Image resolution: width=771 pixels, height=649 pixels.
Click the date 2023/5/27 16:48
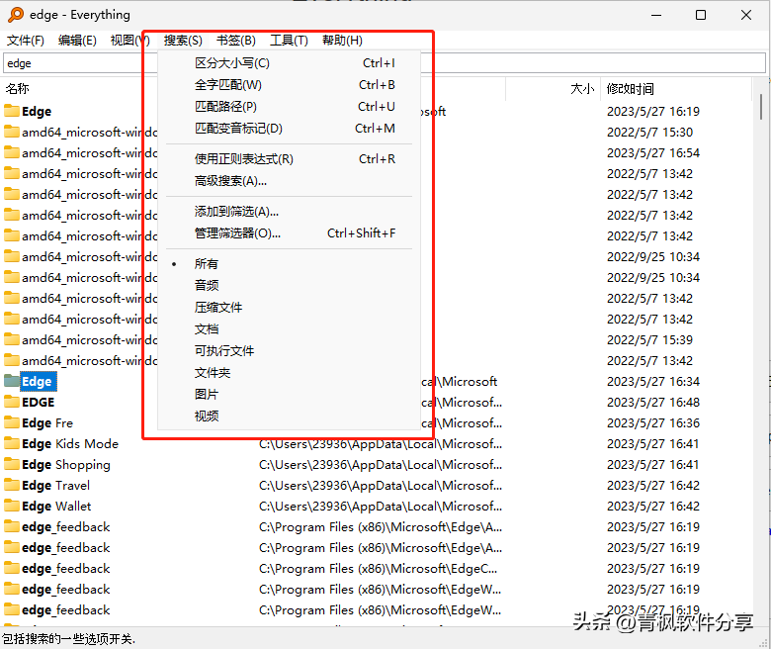653,402
